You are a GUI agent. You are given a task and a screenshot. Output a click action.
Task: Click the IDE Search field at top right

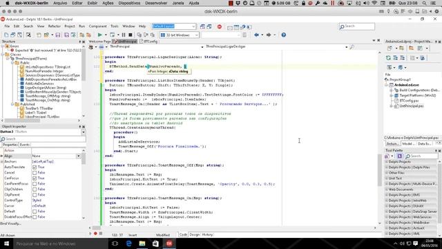(x=357, y=26)
